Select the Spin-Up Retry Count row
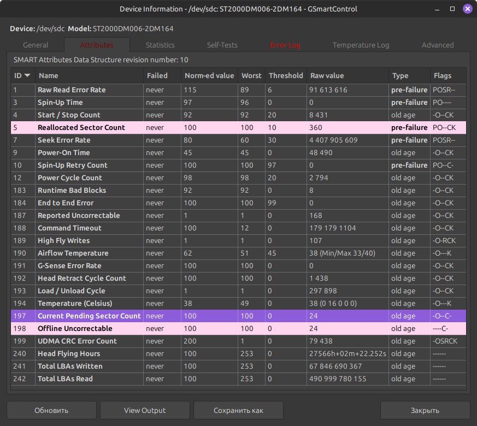This screenshot has width=477, height=426. pos(238,165)
